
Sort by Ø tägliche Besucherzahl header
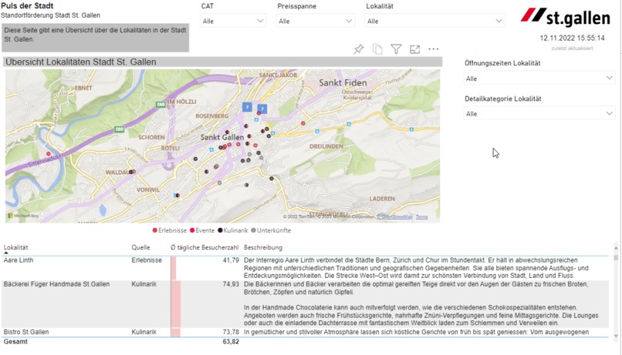click(x=205, y=247)
